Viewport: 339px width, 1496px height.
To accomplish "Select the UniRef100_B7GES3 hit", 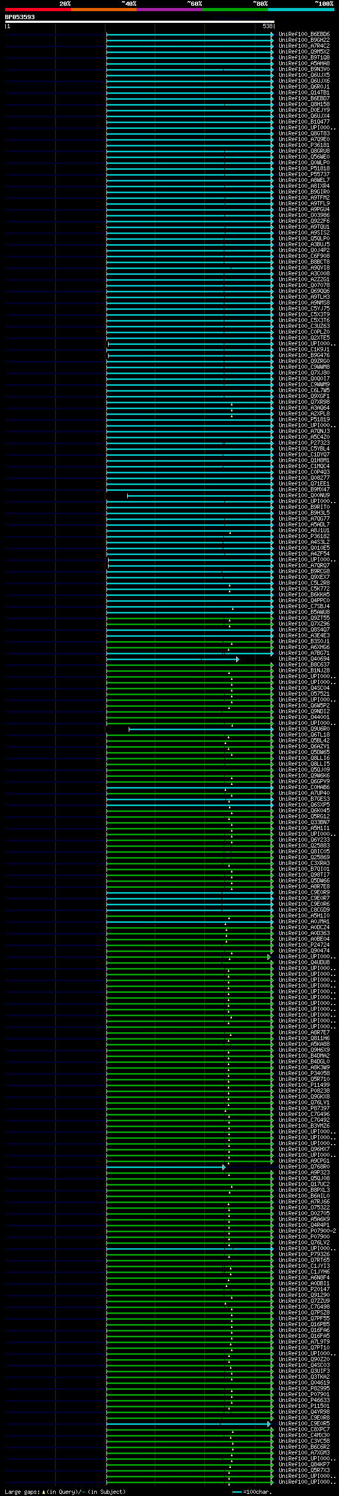I will pyautogui.click(x=304, y=799).
